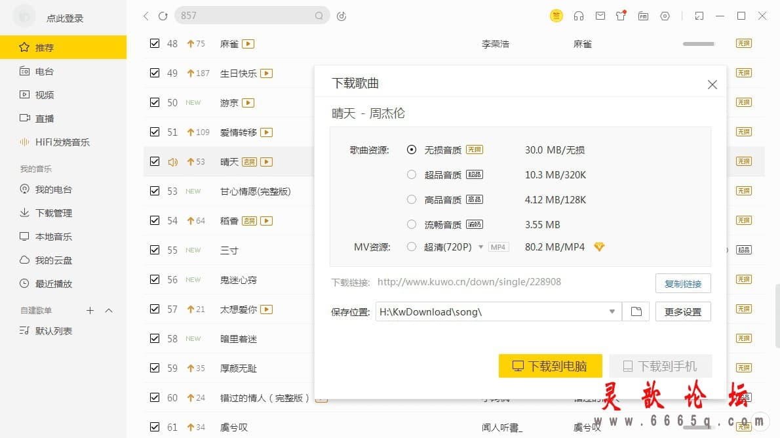Go back with the left arrow
The height and width of the screenshot is (438, 780).
tap(146, 16)
